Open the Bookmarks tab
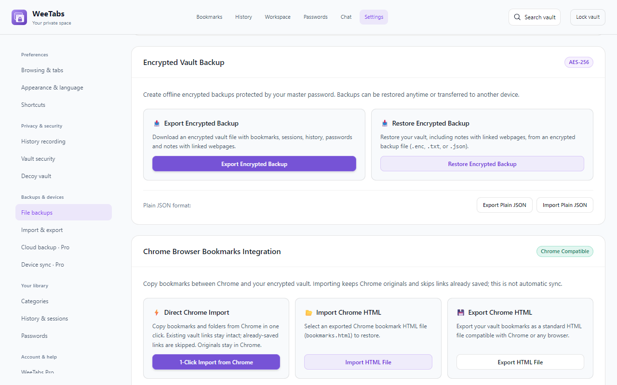The height and width of the screenshot is (385, 617). coord(209,17)
